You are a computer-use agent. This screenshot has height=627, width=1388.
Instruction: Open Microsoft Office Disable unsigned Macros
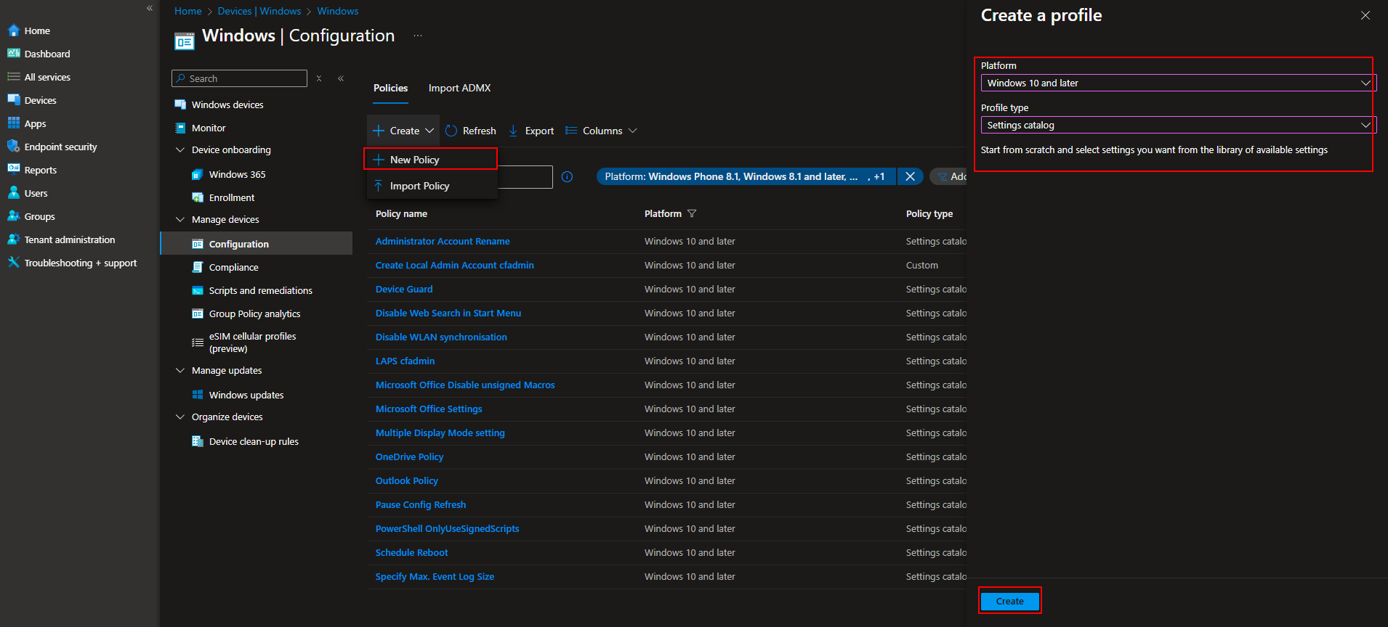tap(465, 385)
